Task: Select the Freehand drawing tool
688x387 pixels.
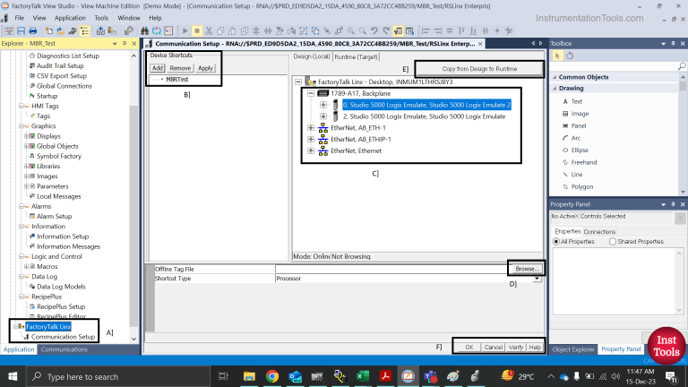Action: tap(583, 162)
